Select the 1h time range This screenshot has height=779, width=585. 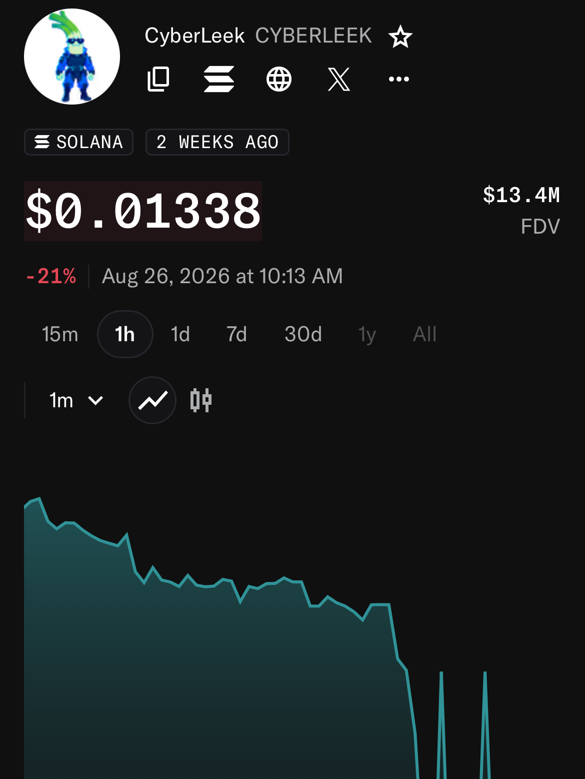(x=125, y=334)
